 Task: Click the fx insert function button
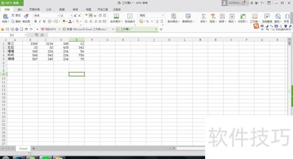[x=42, y=35]
